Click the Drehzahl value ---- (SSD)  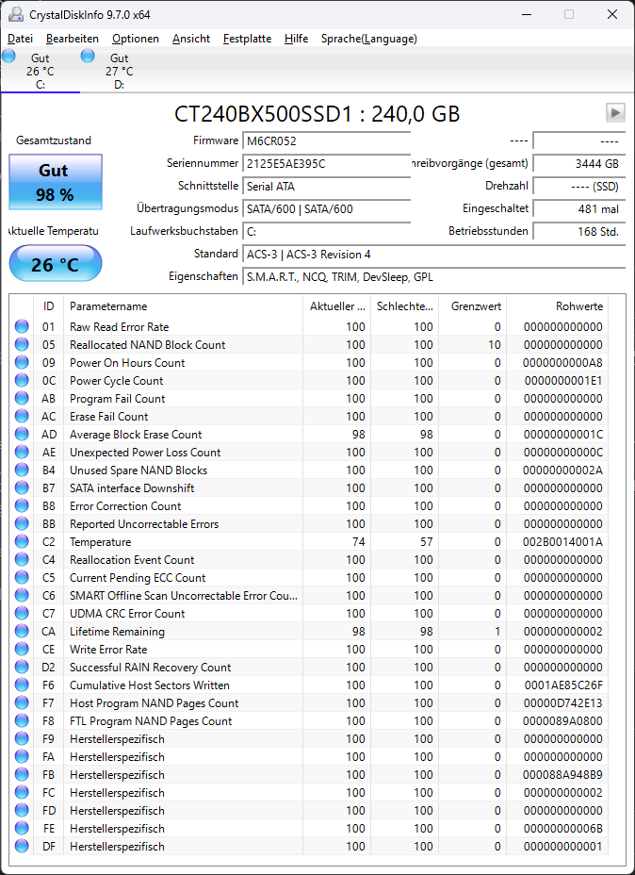[x=579, y=187]
